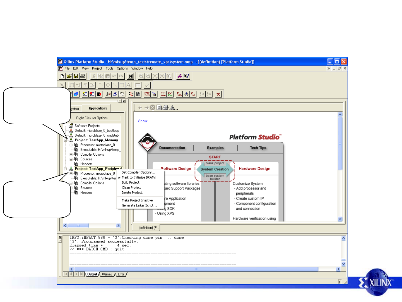
Task: Open a file with the Open folder icon
Action: [x=69, y=76]
